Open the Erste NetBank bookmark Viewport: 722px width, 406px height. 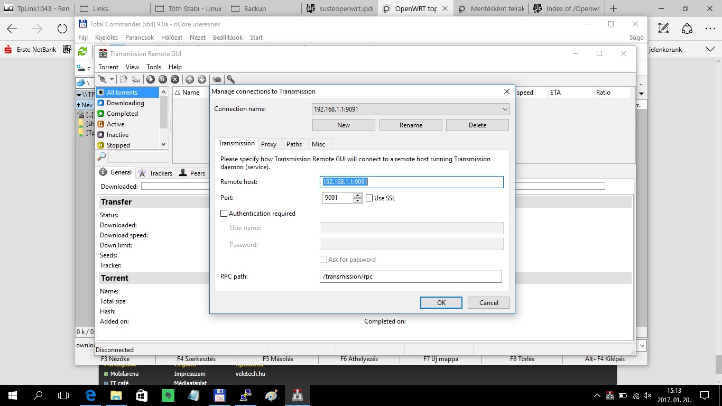tap(30, 50)
